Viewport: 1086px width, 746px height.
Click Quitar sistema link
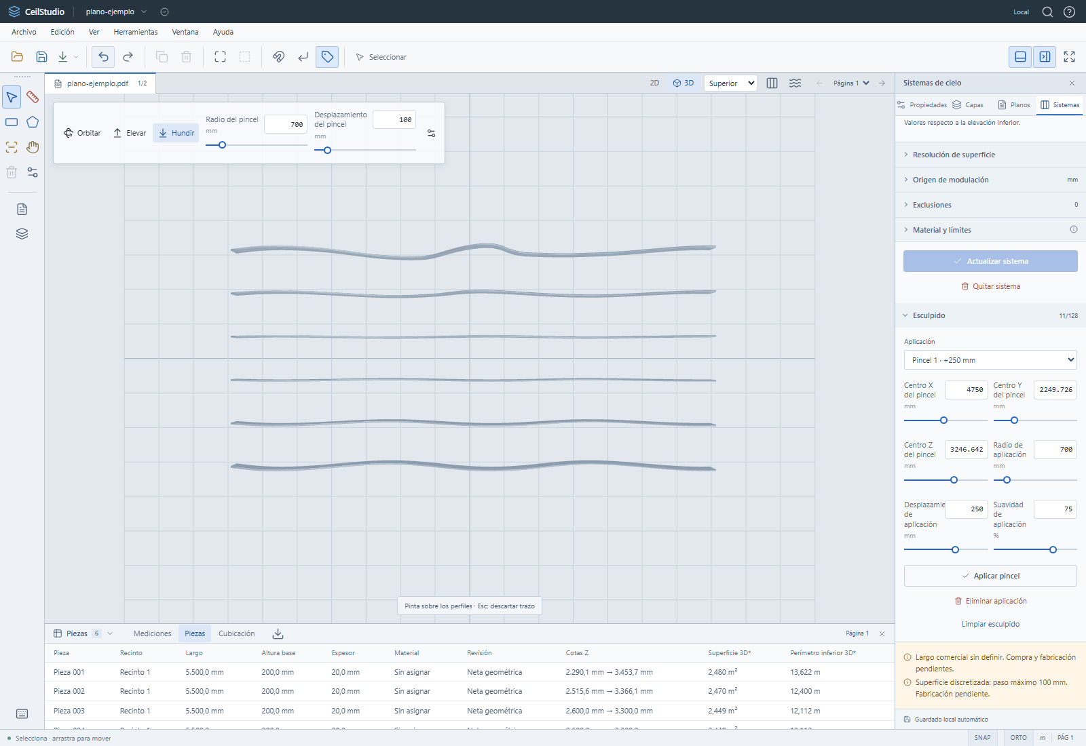[x=990, y=286]
